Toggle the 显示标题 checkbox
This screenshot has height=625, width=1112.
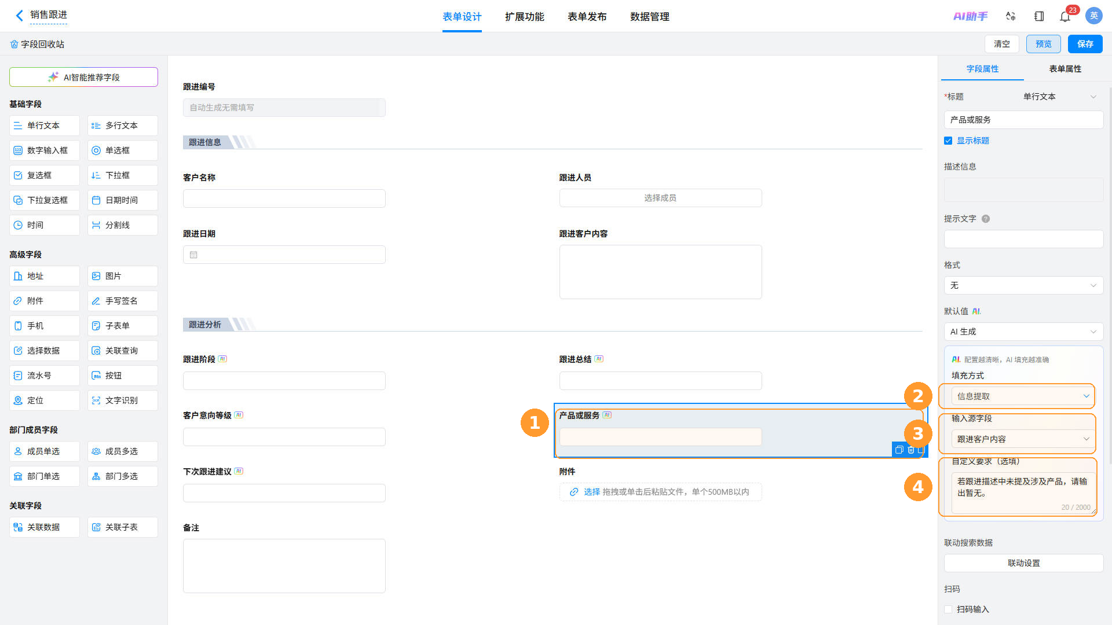(x=948, y=141)
